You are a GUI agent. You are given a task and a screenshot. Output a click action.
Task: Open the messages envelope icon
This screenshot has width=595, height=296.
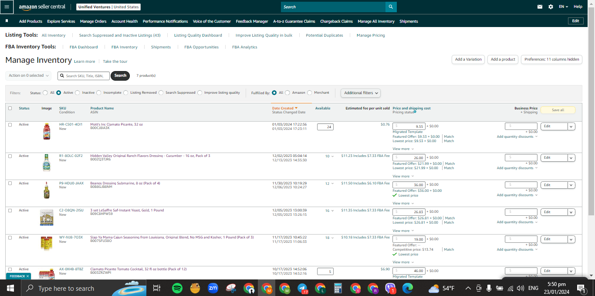(540, 7)
